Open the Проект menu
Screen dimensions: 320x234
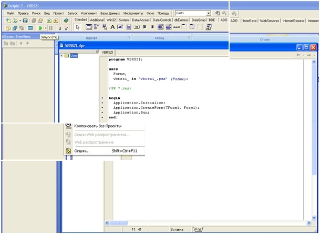[x=58, y=13]
